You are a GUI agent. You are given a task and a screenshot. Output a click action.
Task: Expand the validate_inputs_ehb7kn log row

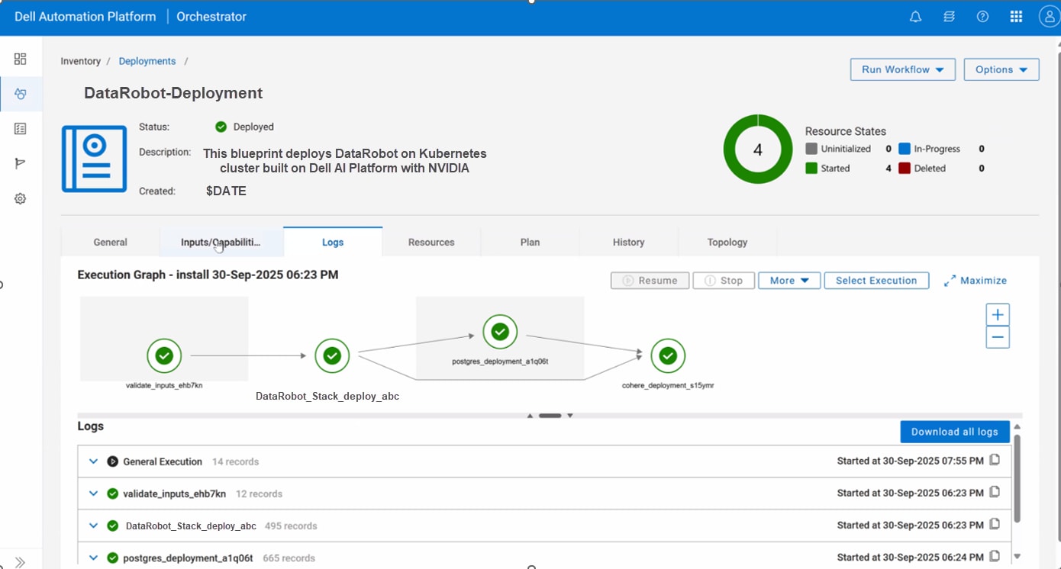[x=93, y=493]
